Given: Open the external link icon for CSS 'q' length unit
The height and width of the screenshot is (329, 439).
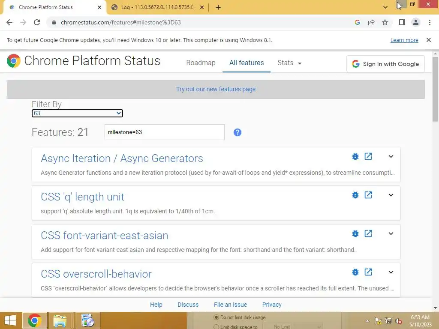Looking at the screenshot, I should click(368, 195).
